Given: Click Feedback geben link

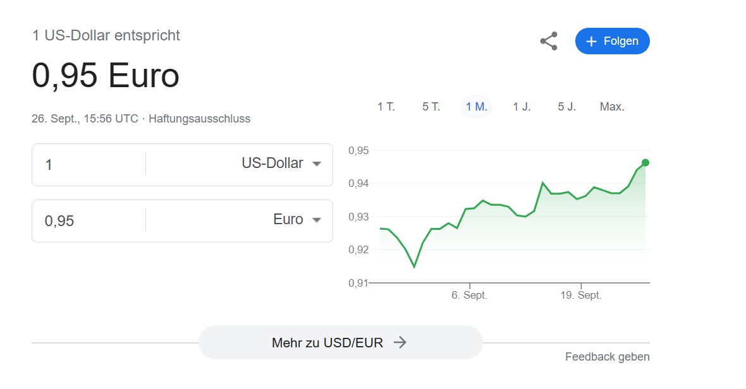Looking at the screenshot, I should pyautogui.click(x=607, y=357).
